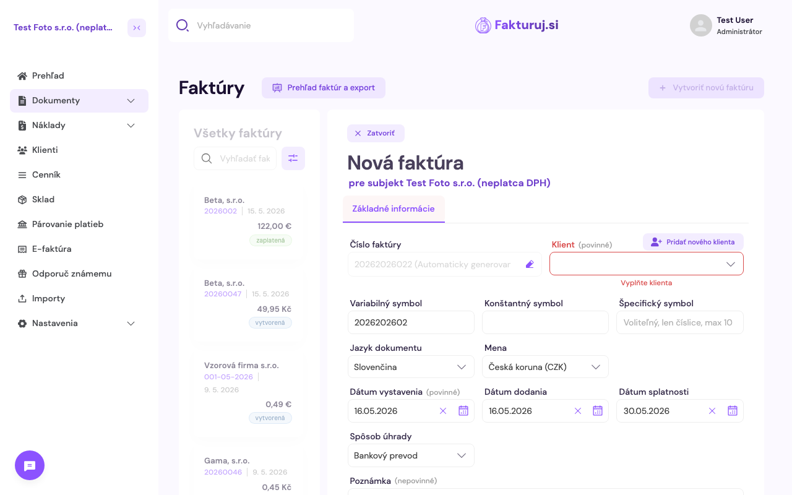Viewport: 792px width, 495px height.
Task: Click Prehľad faktúr a export button
Action: (x=324, y=88)
